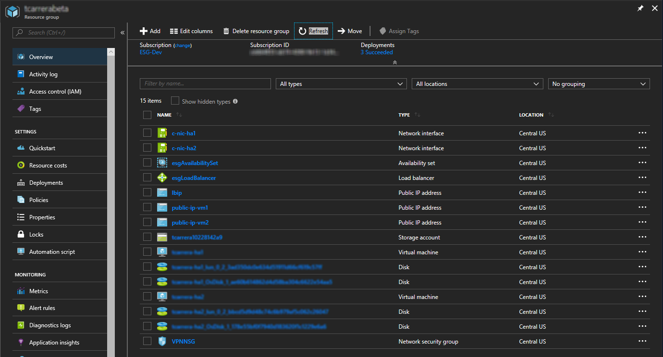Screen dimensions: 663x357
Task: Click the Filter by name field
Action: pos(205,83)
